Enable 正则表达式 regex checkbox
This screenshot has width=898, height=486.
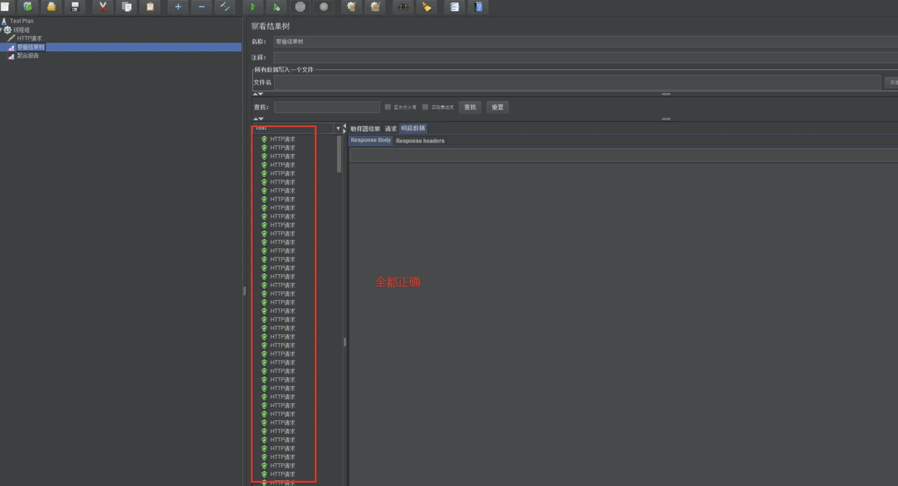click(x=426, y=107)
